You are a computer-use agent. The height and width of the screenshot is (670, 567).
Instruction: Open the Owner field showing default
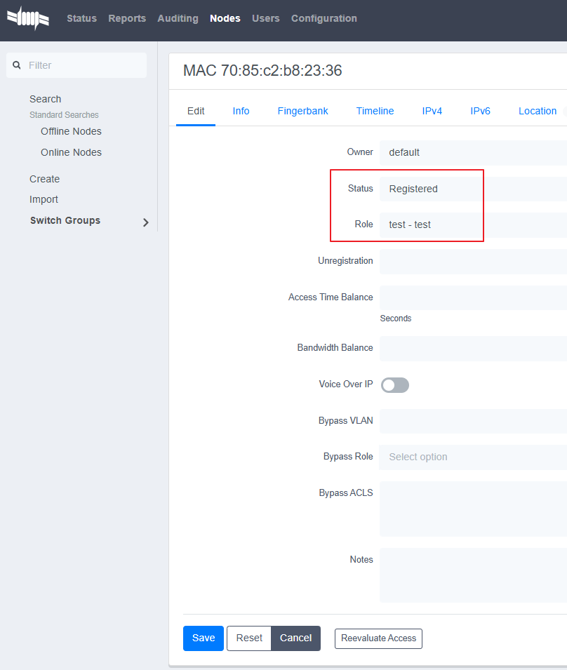click(x=473, y=152)
